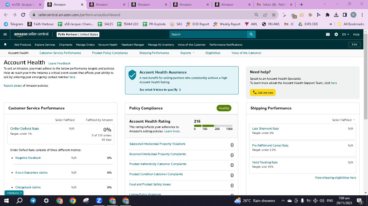
Task: Open the EN language dropdown
Action: coord(345,34)
